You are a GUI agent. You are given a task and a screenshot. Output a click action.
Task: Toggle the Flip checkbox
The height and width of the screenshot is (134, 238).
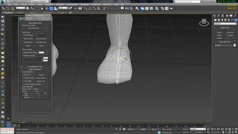pos(42,93)
